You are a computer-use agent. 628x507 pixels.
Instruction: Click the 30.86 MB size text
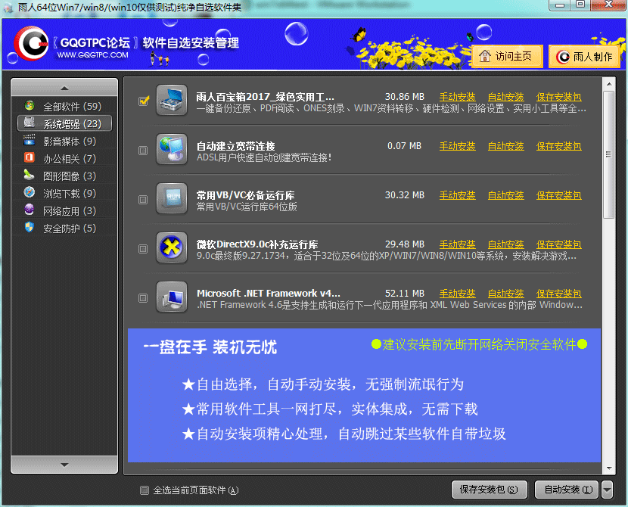point(405,97)
